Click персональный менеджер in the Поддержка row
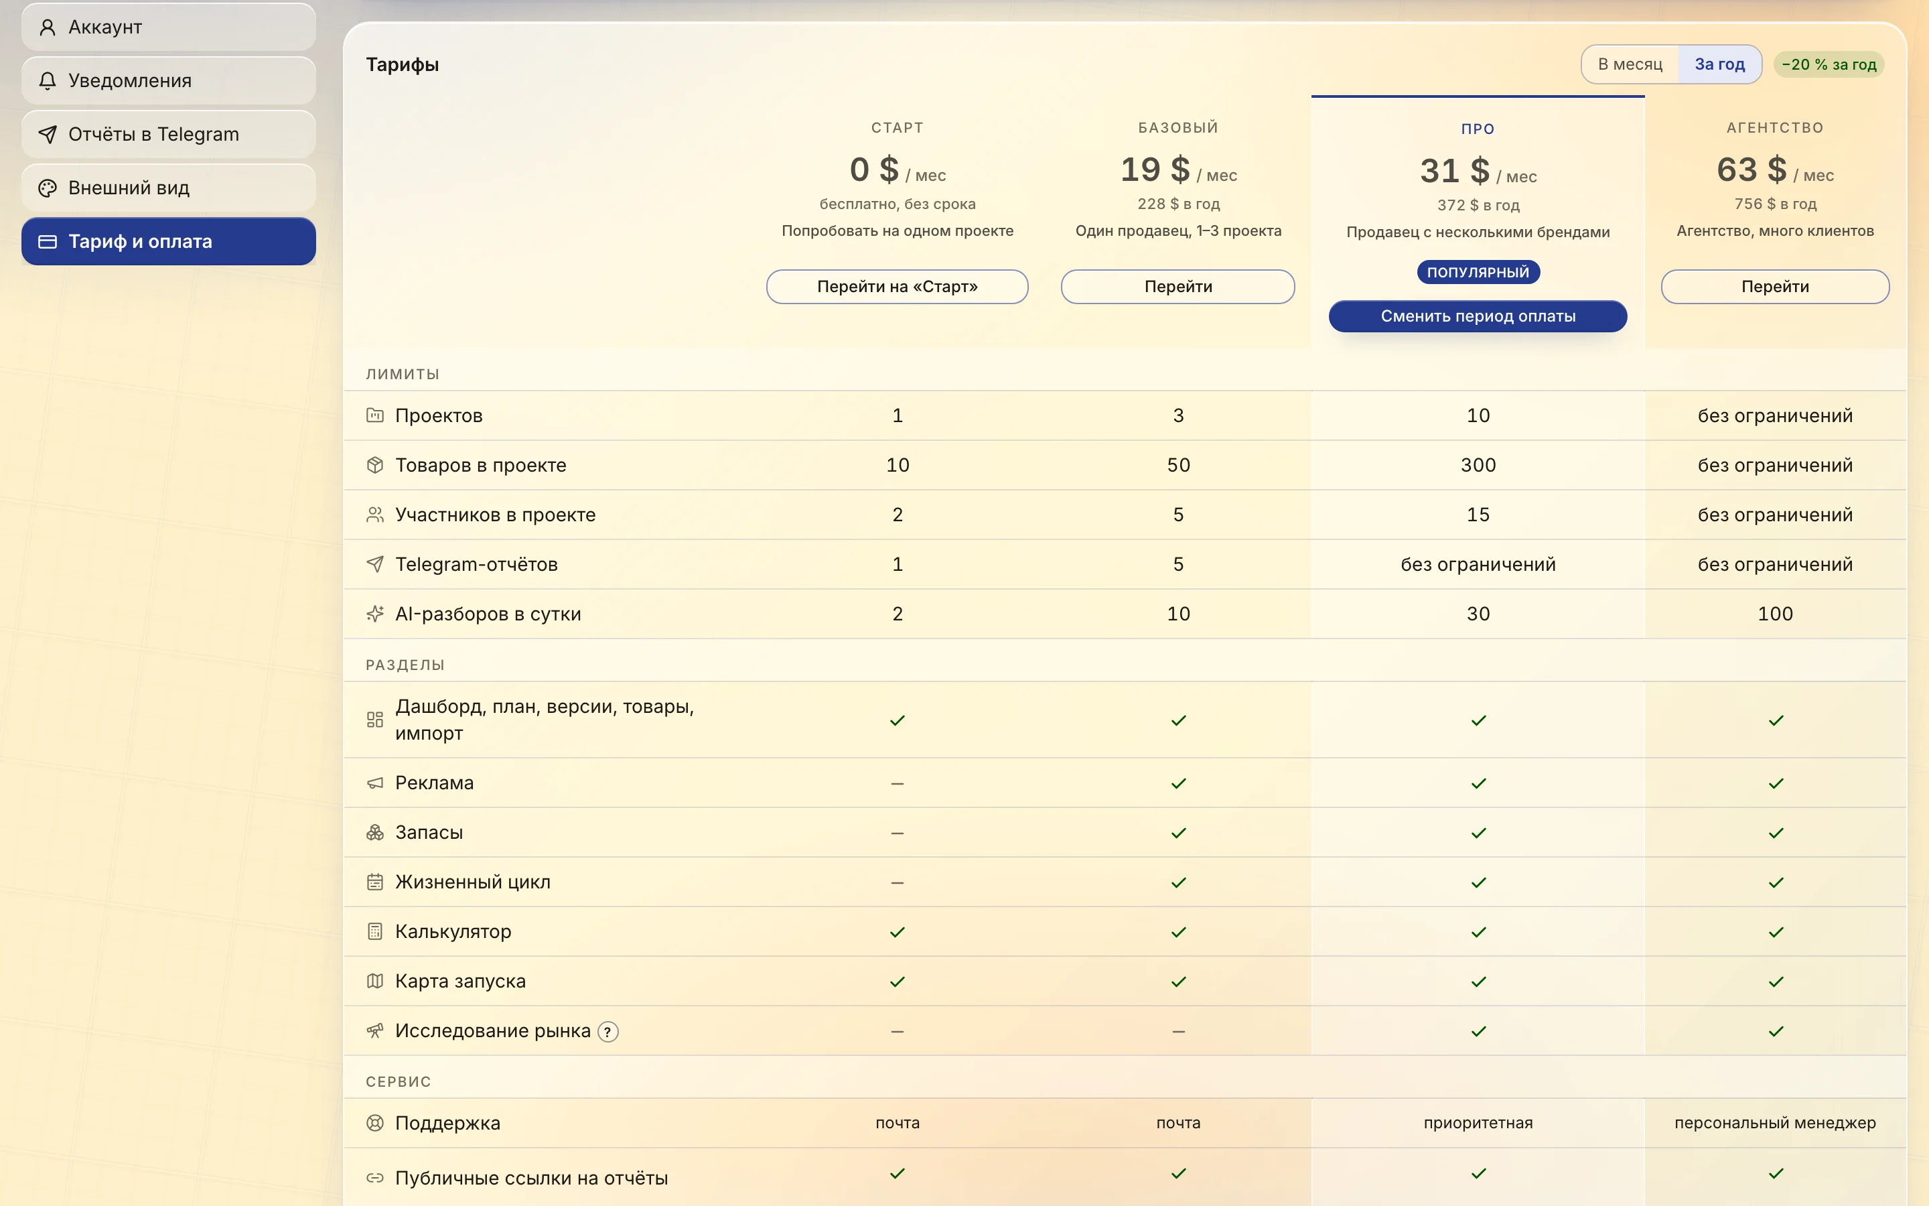Image resolution: width=1929 pixels, height=1206 pixels. click(1775, 1122)
